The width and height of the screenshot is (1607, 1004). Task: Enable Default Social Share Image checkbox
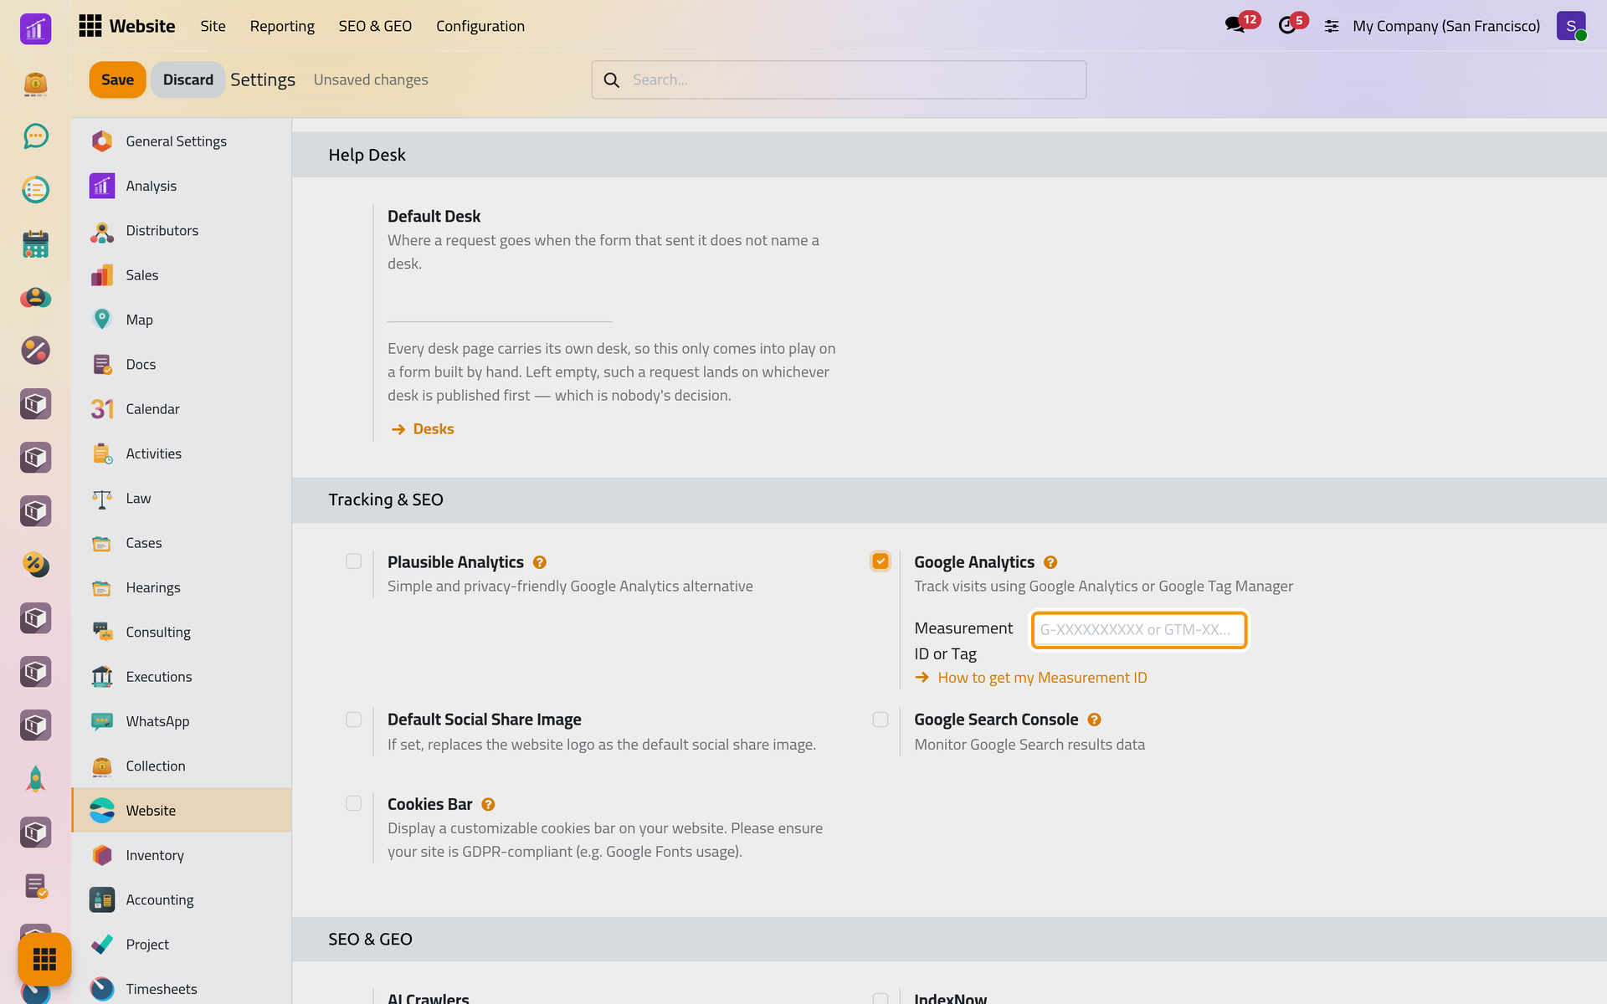click(x=354, y=720)
